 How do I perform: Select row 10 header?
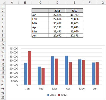pos(3,44)
